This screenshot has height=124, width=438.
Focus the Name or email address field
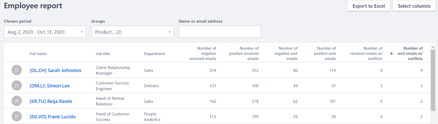point(220,32)
